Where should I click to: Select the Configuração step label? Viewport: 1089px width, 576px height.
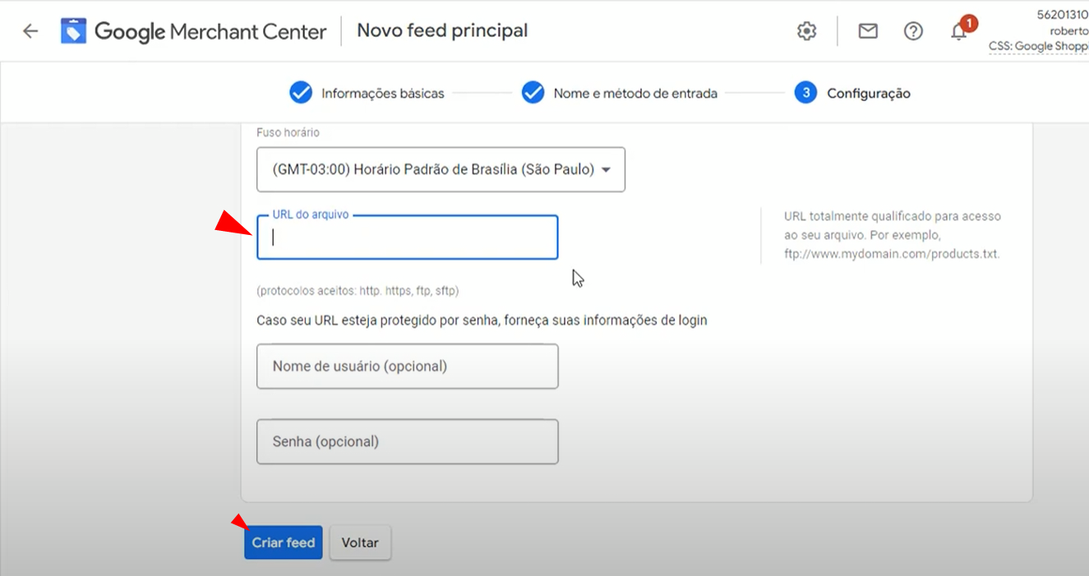pyautogui.click(x=868, y=94)
